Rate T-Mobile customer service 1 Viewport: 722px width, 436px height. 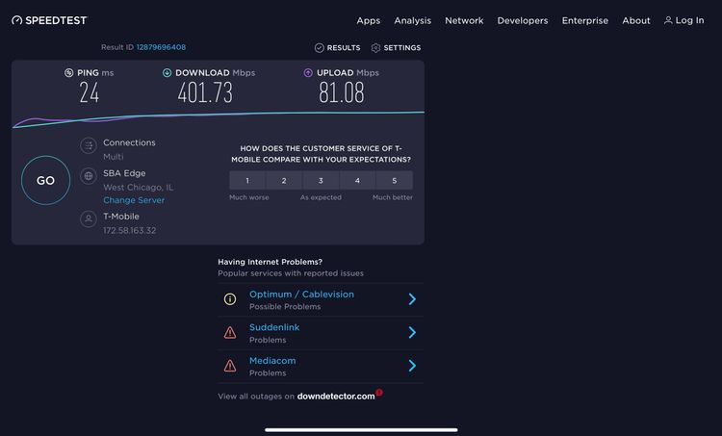(247, 181)
